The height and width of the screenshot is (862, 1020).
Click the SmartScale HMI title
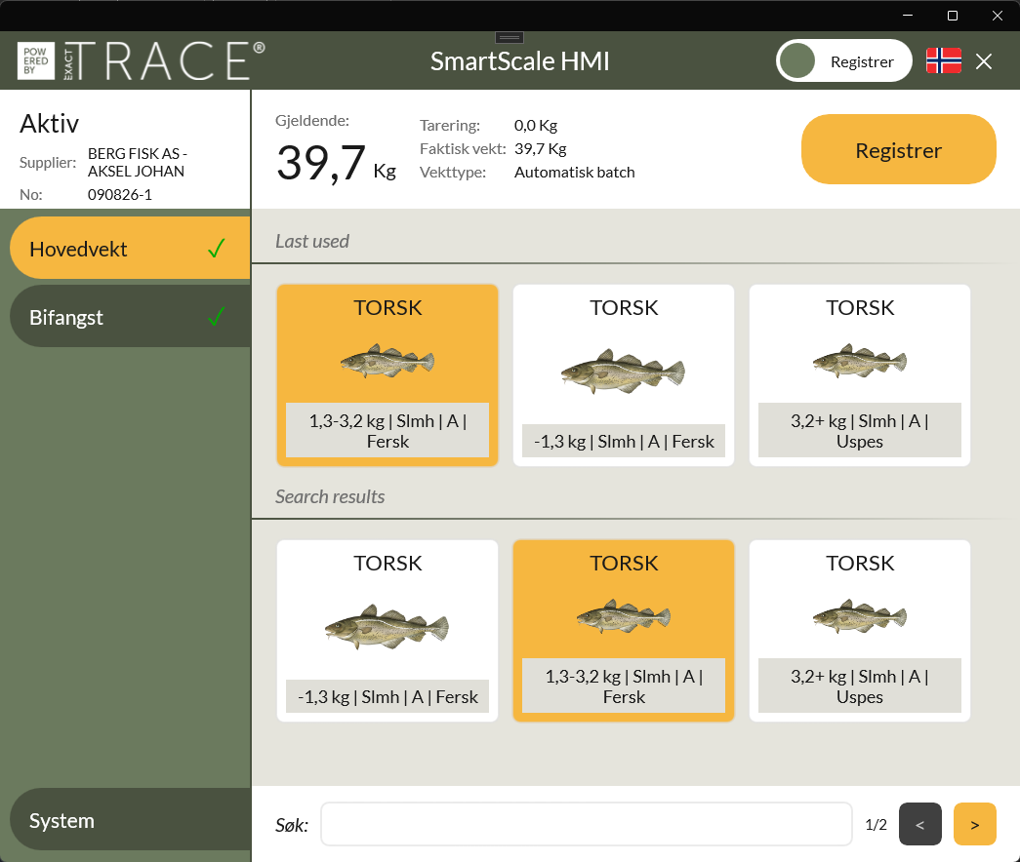(x=519, y=61)
